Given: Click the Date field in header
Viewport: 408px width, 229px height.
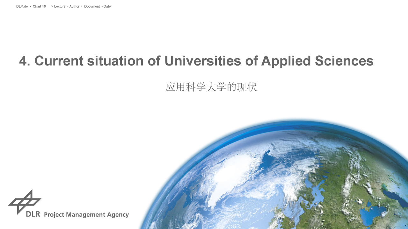Looking at the screenshot, I should 107,6.
